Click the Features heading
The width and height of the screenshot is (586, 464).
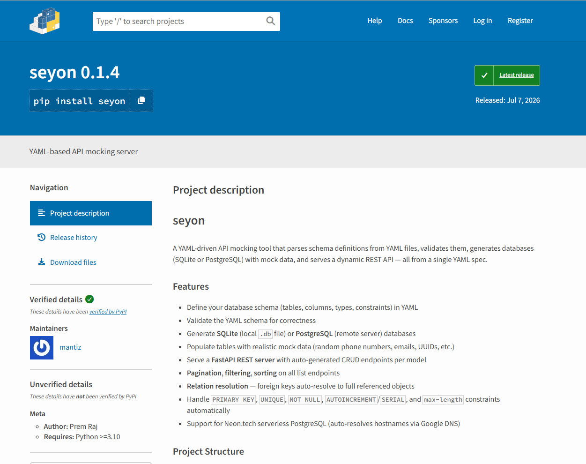(191, 286)
